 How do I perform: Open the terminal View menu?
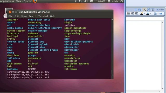pos(24,16)
